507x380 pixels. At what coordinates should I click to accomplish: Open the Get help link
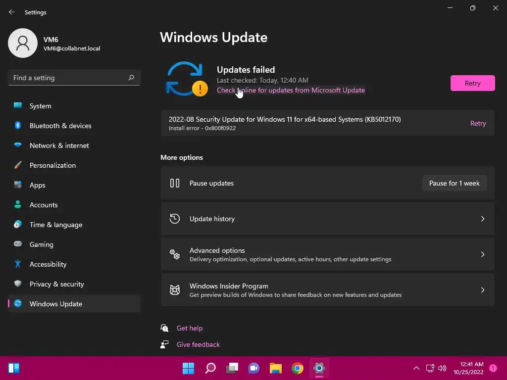pyautogui.click(x=190, y=328)
